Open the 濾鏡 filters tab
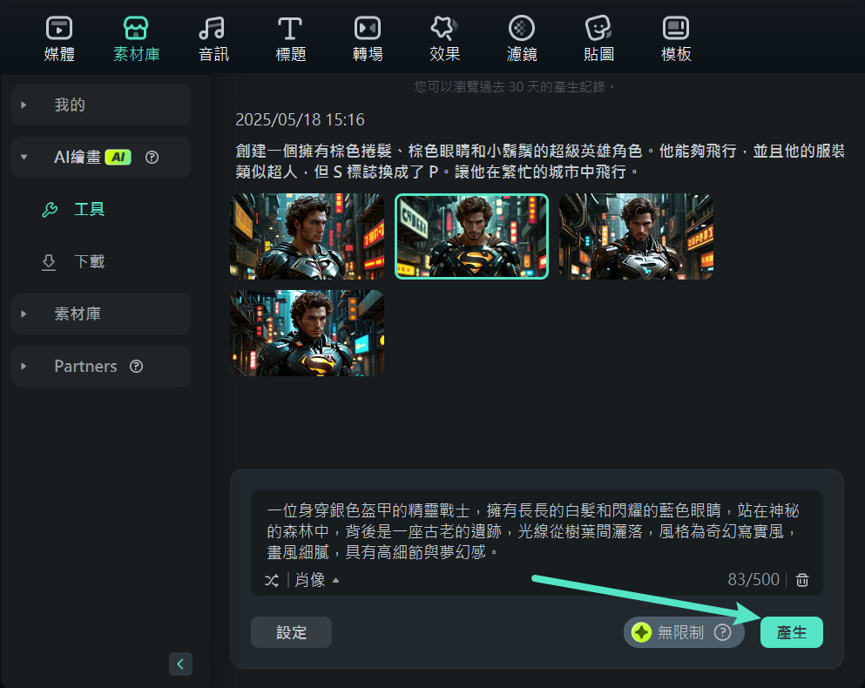865x688 pixels. point(521,38)
